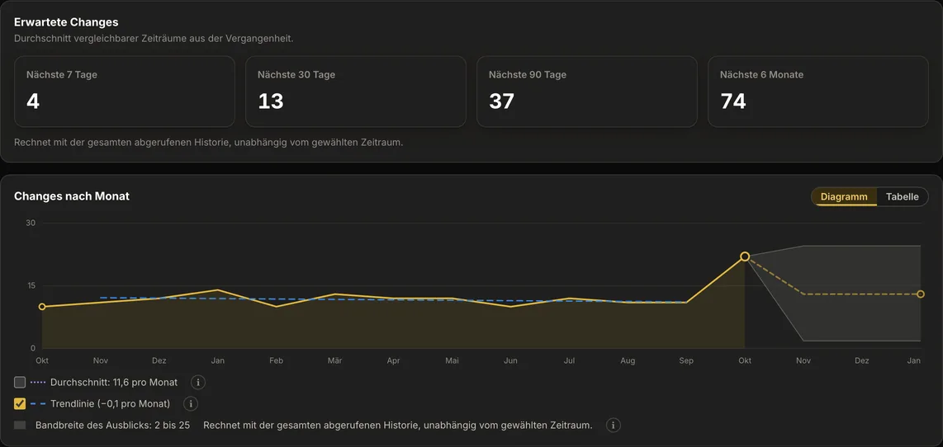The height and width of the screenshot is (447, 943).
Task: Click the Nächste 6 Monate card
Action: (x=818, y=92)
